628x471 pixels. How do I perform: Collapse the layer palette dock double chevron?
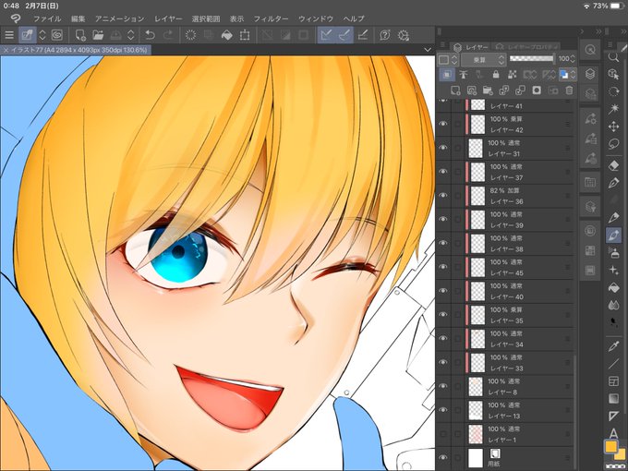click(598, 31)
